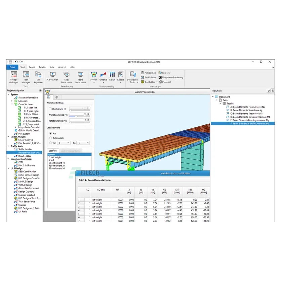281x281 pixels.
Task: Select '51 settlement 10' in Lastfälle list
Action: tap(56, 163)
